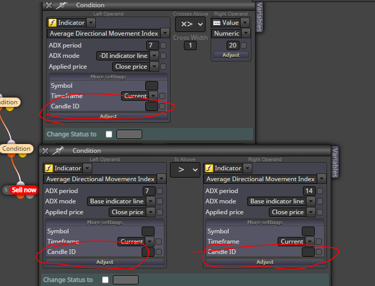Edit bottom right ADX period value 14
The image size is (375, 286).
click(x=309, y=191)
